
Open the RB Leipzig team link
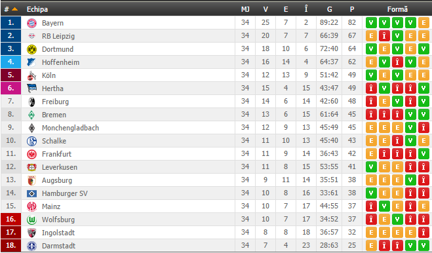(x=58, y=36)
